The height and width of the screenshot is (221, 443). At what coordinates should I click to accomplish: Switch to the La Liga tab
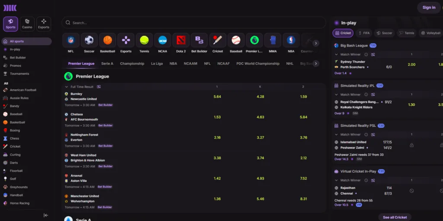pos(157,63)
